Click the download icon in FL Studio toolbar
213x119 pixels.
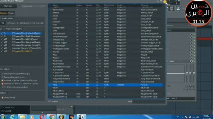click(x=178, y=9)
